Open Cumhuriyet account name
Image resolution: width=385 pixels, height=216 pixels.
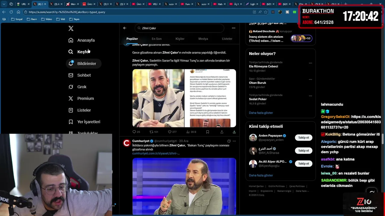click(141, 141)
